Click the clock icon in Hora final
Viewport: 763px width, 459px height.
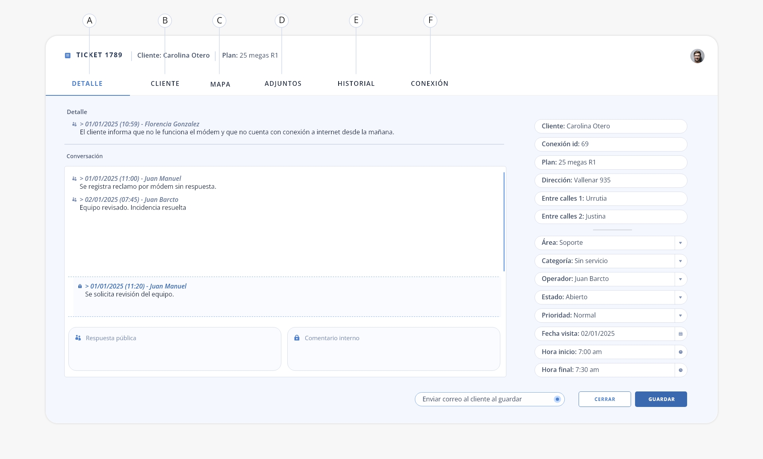(x=680, y=370)
